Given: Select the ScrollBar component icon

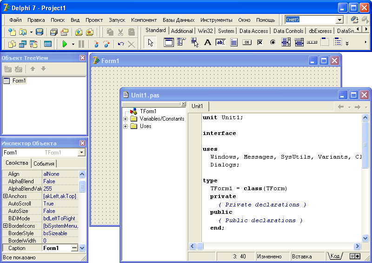Looking at the screenshot, I should pyautogui.click(x=312, y=42).
